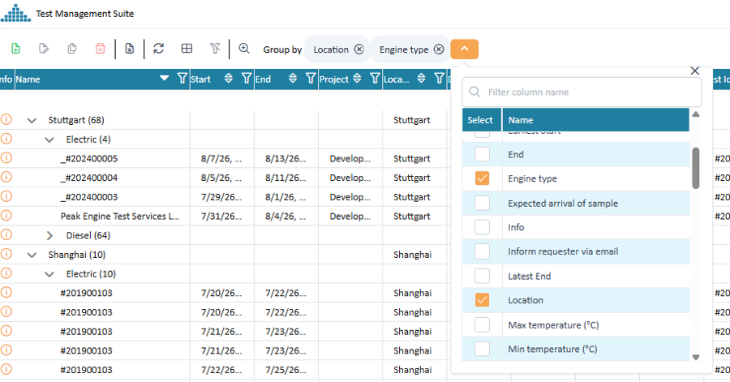Click info icon for Peak Engine Test Services row
The height and width of the screenshot is (382, 730).
pos(6,216)
